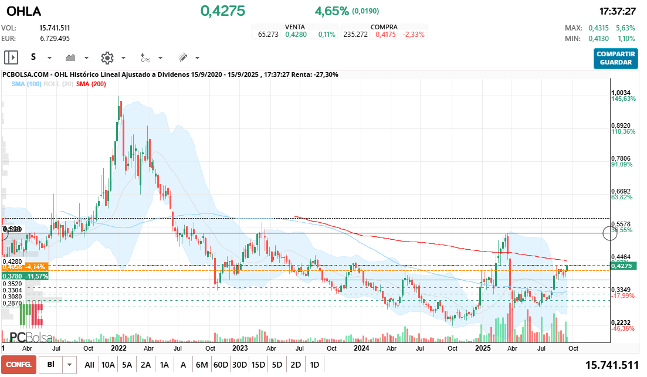Click the BI selector box
Viewport: 647px width, 377px height.
(51, 365)
